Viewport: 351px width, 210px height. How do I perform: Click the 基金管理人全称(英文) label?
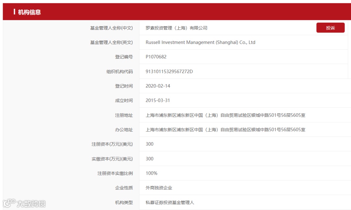(111, 42)
